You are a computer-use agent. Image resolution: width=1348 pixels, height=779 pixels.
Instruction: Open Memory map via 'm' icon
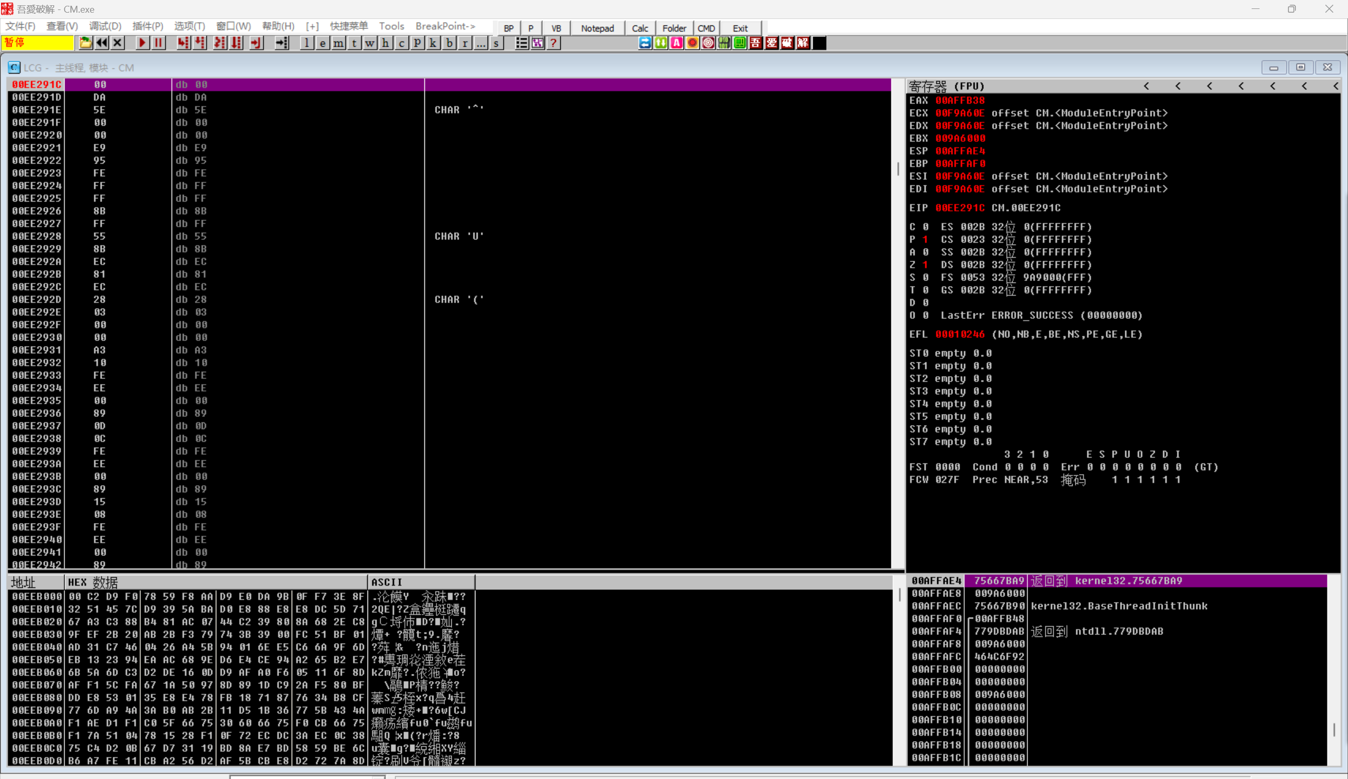pos(339,43)
